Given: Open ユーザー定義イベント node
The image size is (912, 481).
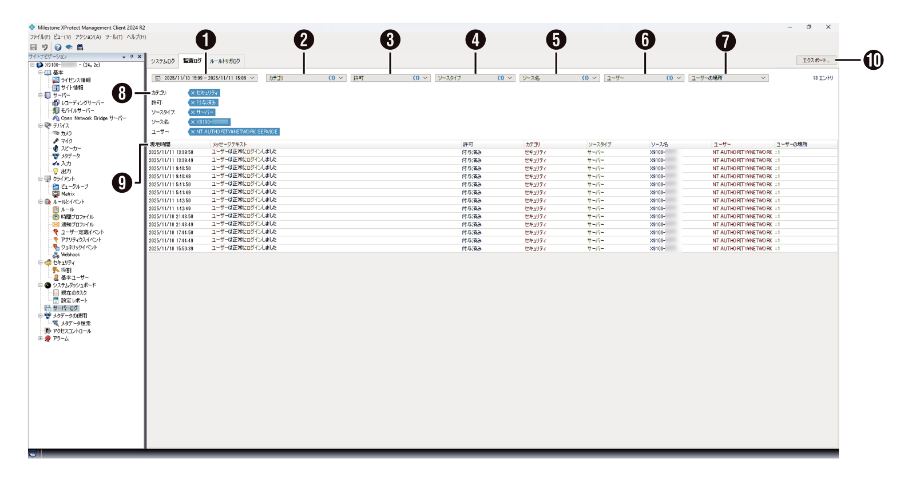Looking at the screenshot, I should click(x=82, y=232).
